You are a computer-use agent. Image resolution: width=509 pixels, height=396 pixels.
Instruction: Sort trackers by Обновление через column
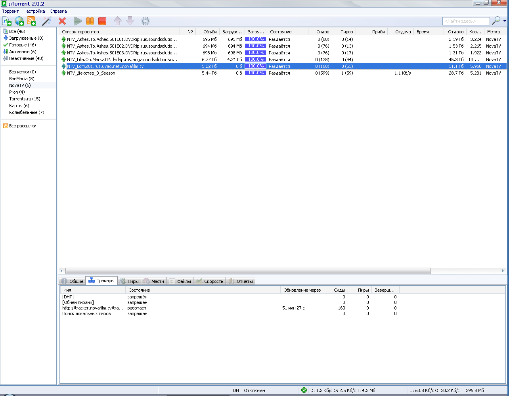pos(302,290)
